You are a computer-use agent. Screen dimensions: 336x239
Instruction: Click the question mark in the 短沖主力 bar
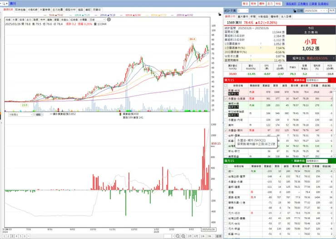pyautogui.click(x=334, y=58)
